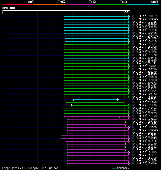Choose the UniRef100_A7P3B2 label
Image resolution: width=161 pixels, height=170 pixels.
tap(144, 88)
